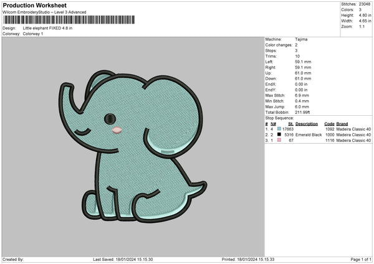Click the Zoom 1:1 value
The height and width of the screenshot is (264, 374).
point(362,27)
